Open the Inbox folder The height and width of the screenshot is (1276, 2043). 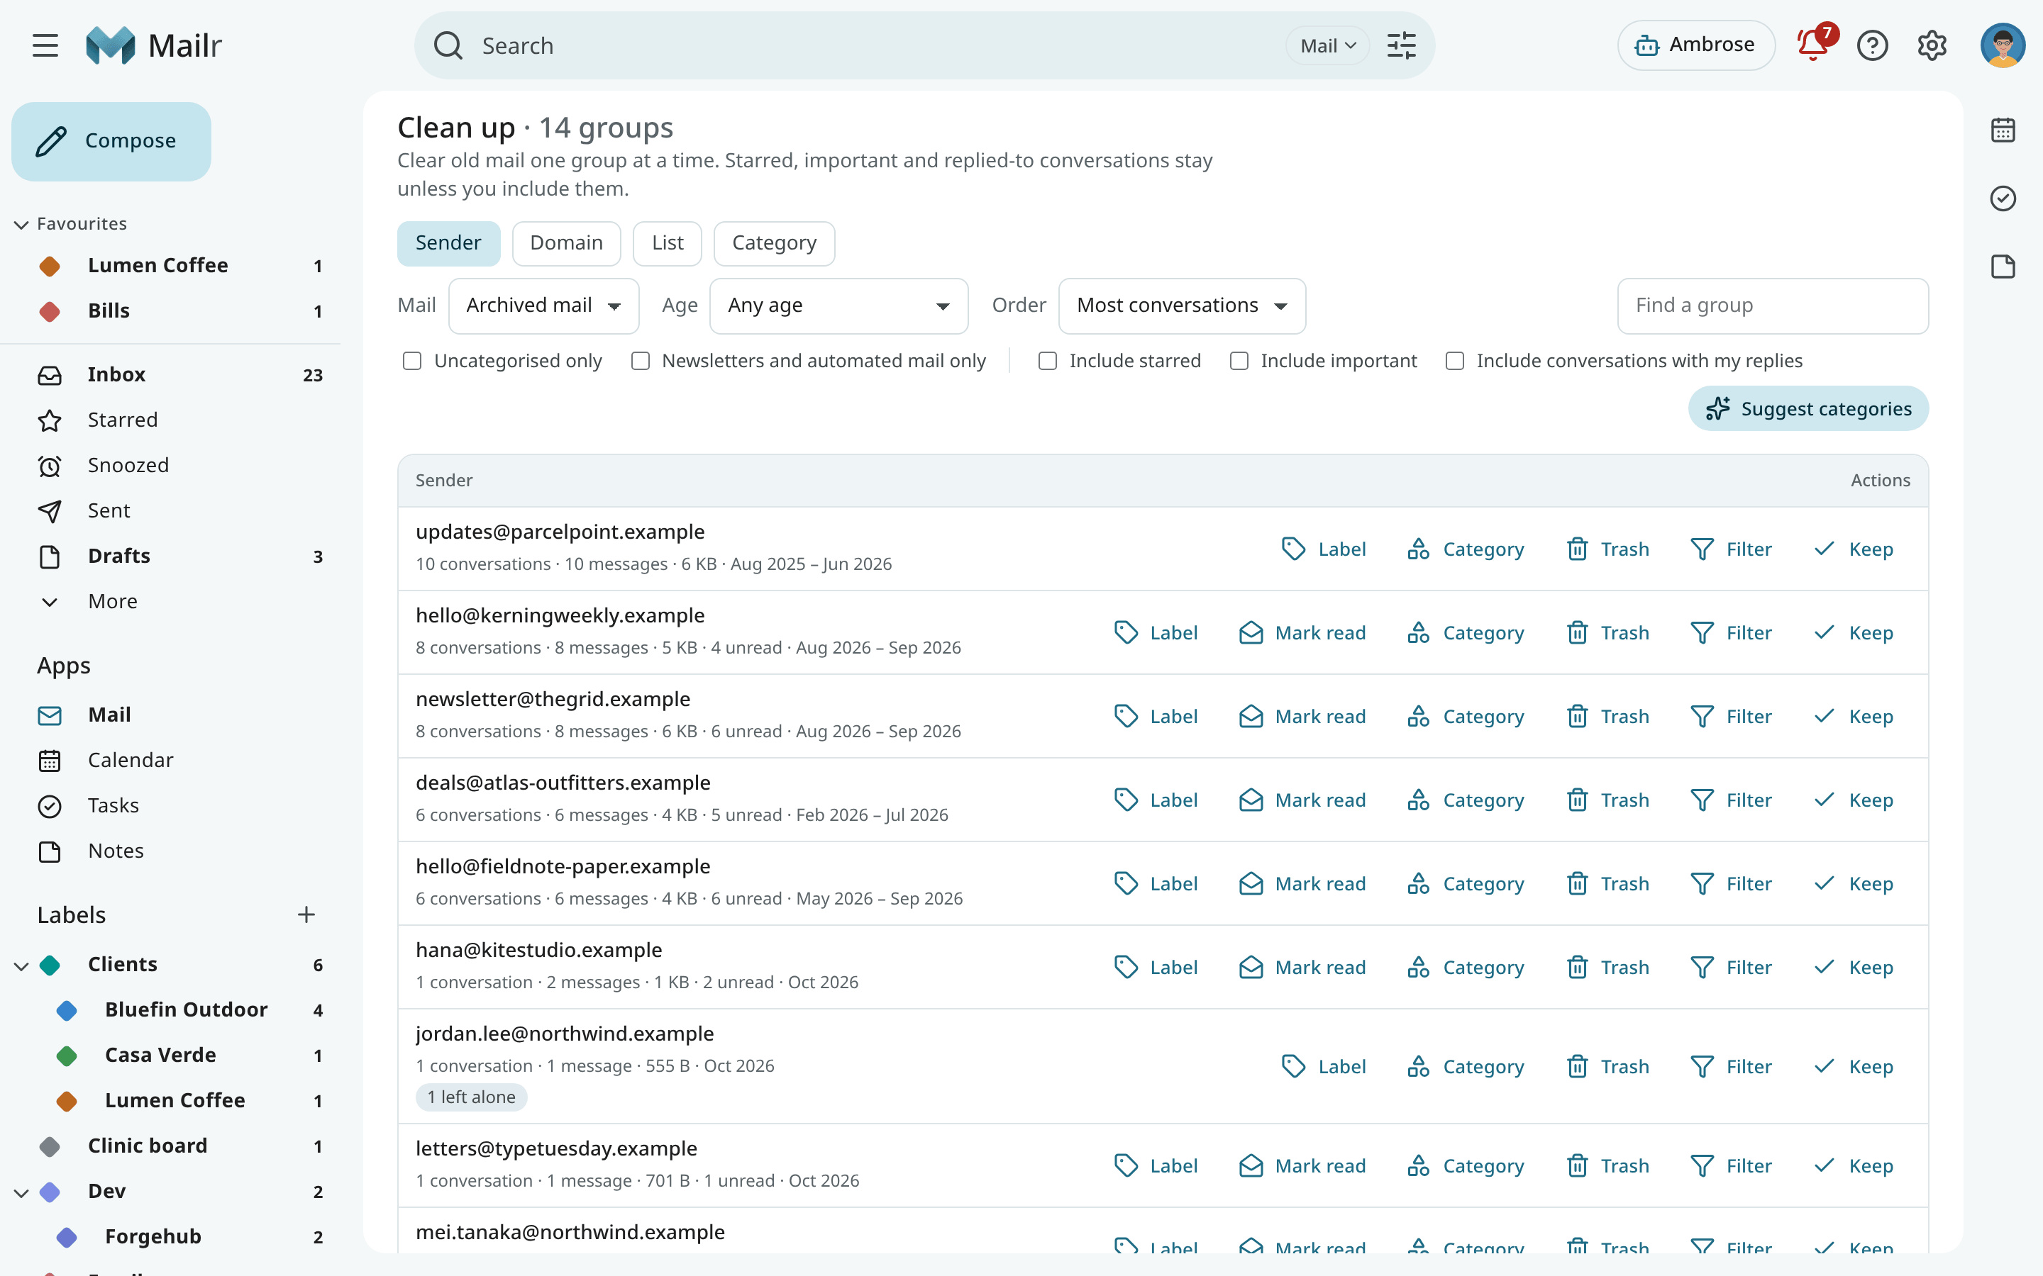coord(170,375)
